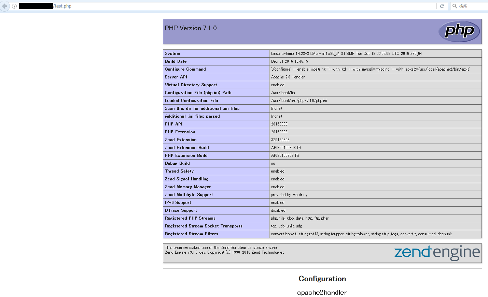Screen dimensions: 488x297
Task: Click the './configure' command value cell
Action: [x=375, y=69]
